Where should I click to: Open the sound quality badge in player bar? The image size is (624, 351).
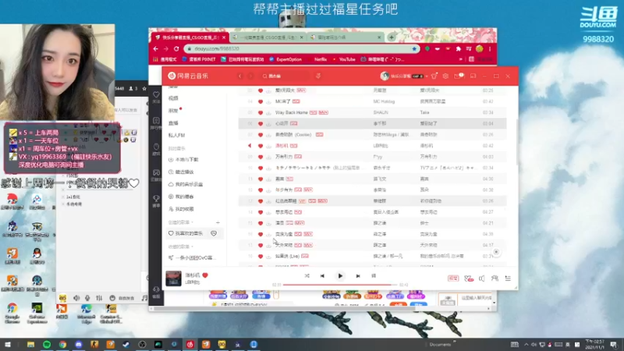click(453, 278)
